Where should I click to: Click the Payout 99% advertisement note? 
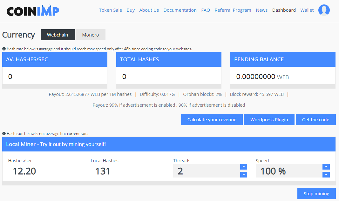click(x=169, y=105)
